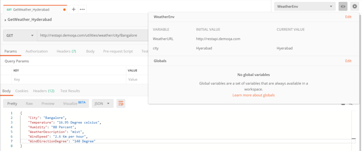Click Edit next to Globals
362x151 pixels.
pyautogui.click(x=348, y=61)
